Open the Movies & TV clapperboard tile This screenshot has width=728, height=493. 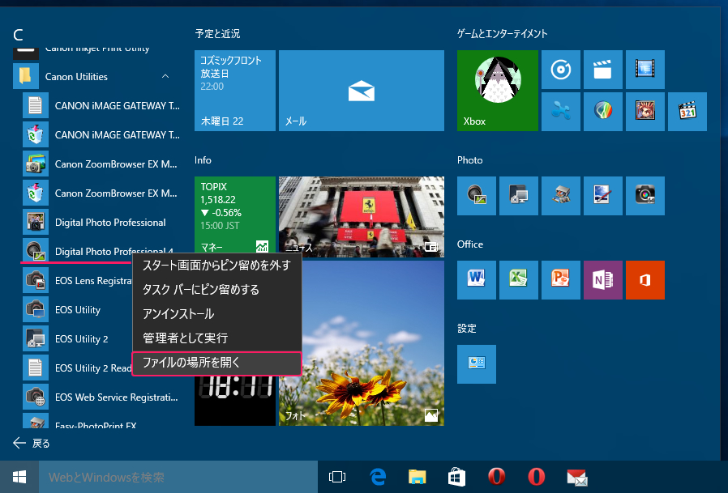(x=602, y=70)
